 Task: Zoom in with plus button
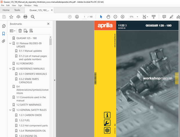(x=123, y=17)
